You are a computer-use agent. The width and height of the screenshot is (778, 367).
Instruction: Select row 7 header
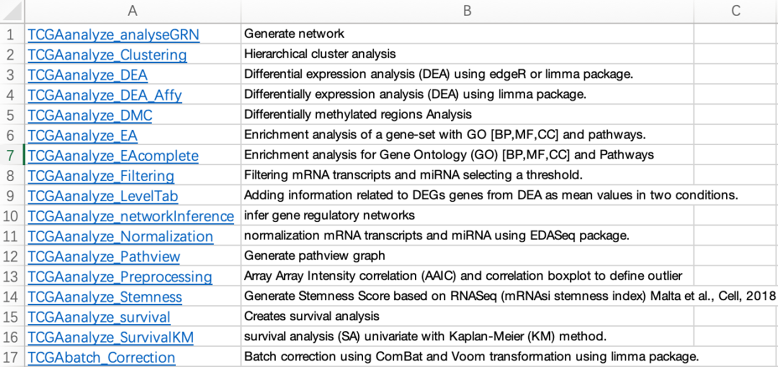pyautogui.click(x=11, y=156)
